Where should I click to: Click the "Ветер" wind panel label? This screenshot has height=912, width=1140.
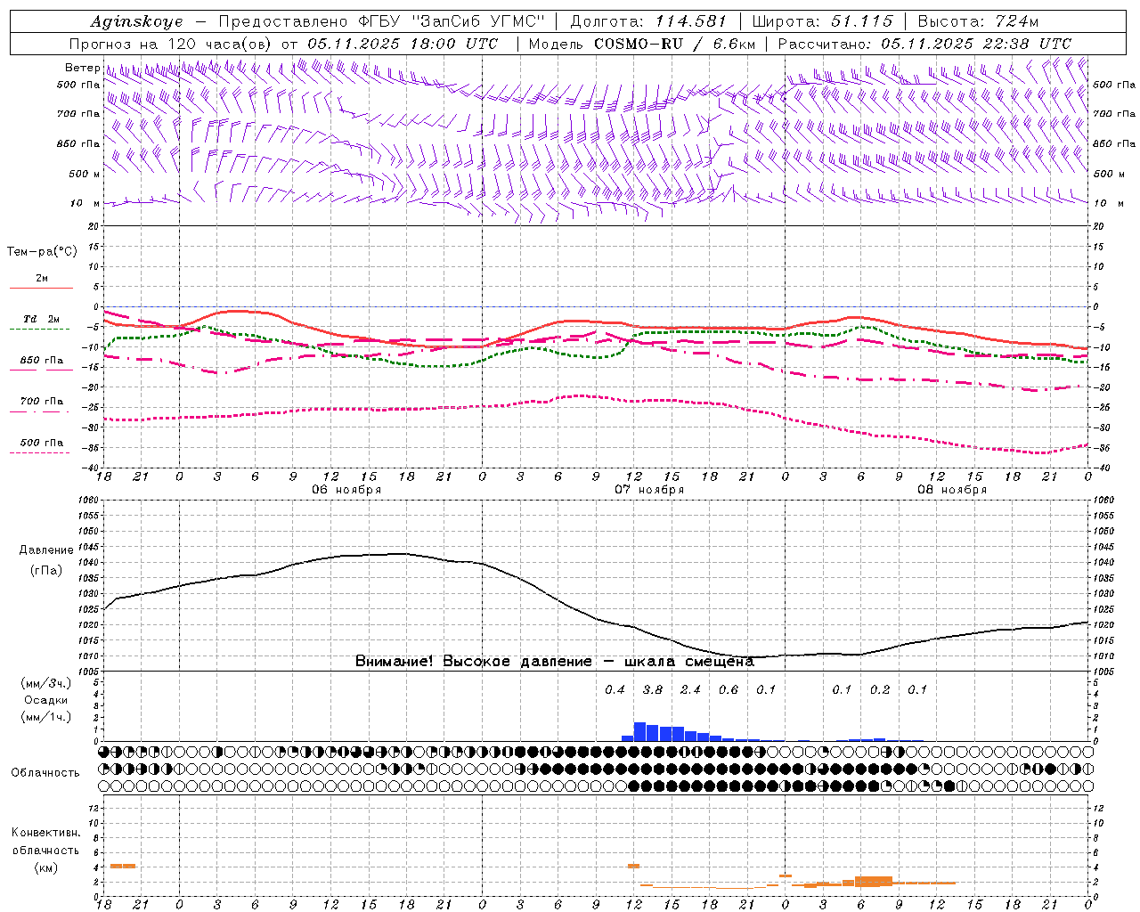point(82,68)
